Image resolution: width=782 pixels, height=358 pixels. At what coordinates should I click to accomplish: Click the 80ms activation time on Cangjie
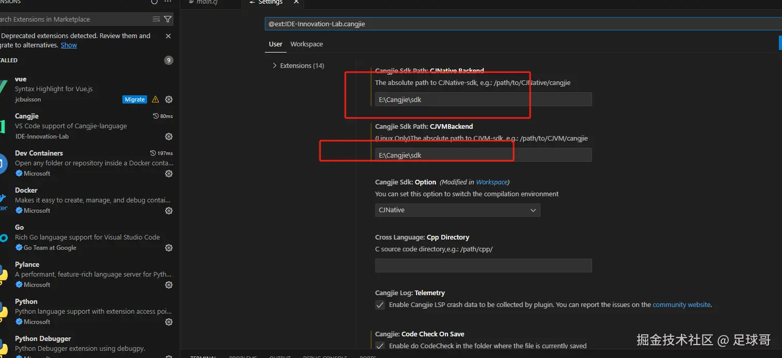click(163, 116)
